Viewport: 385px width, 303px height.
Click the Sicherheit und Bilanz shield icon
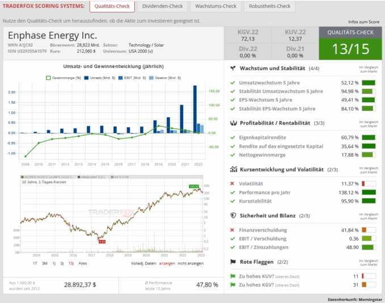233,216
